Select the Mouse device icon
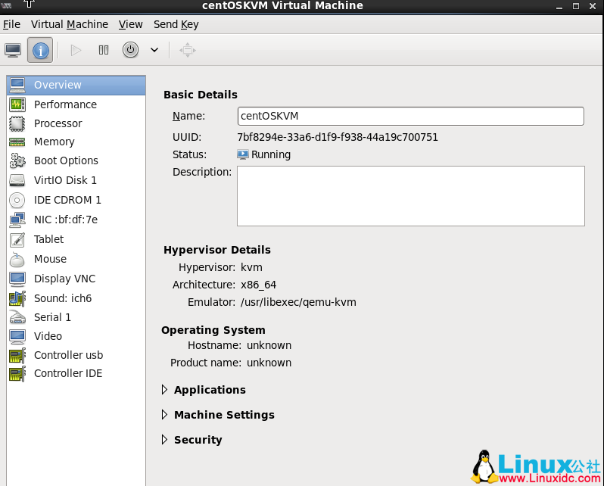604x486 pixels. click(x=17, y=260)
